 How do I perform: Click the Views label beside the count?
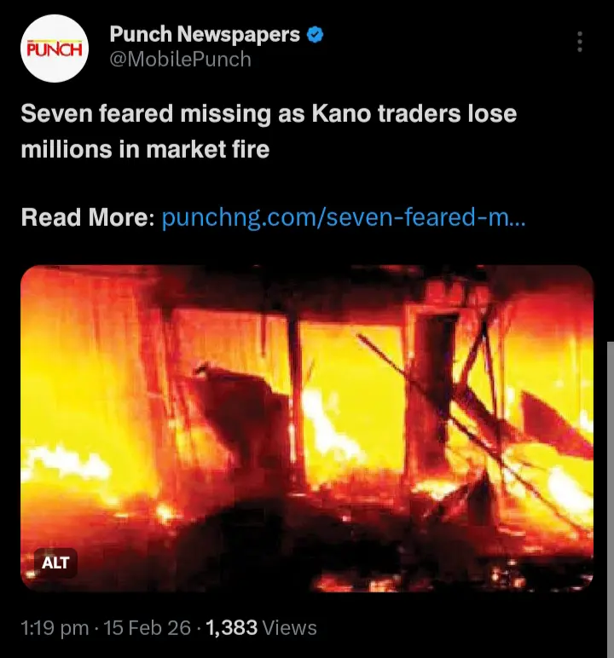click(x=289, y=628)
